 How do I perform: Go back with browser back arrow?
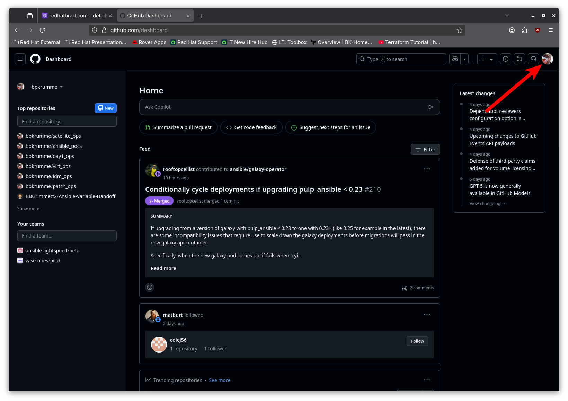(x=17, y=30)
